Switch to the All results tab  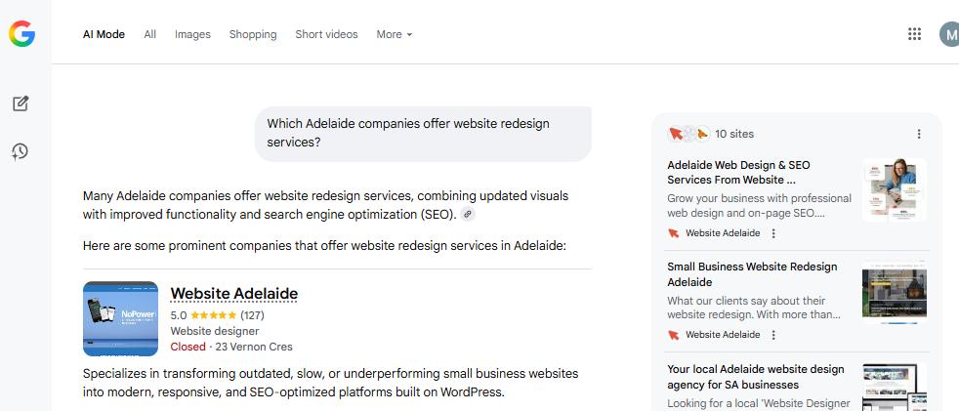point(149,34)
